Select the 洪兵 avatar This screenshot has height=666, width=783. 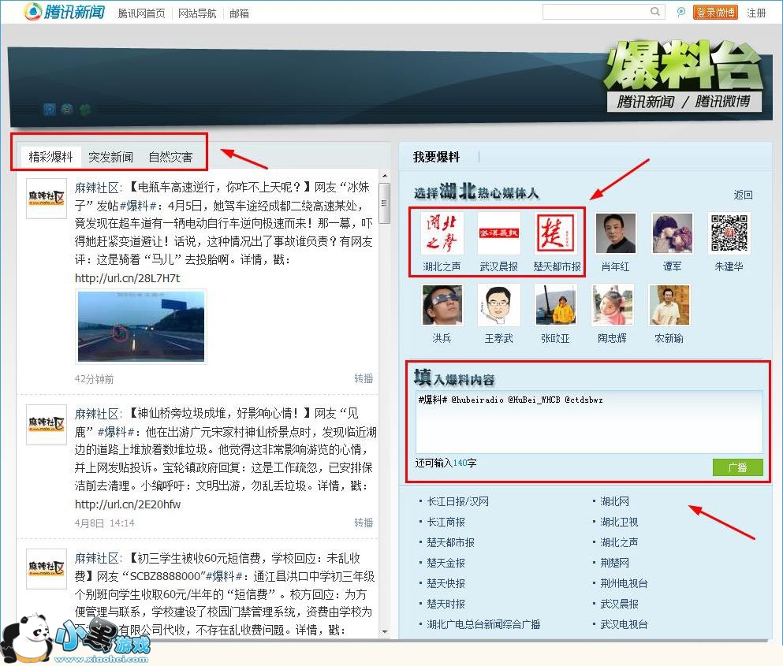442,305
